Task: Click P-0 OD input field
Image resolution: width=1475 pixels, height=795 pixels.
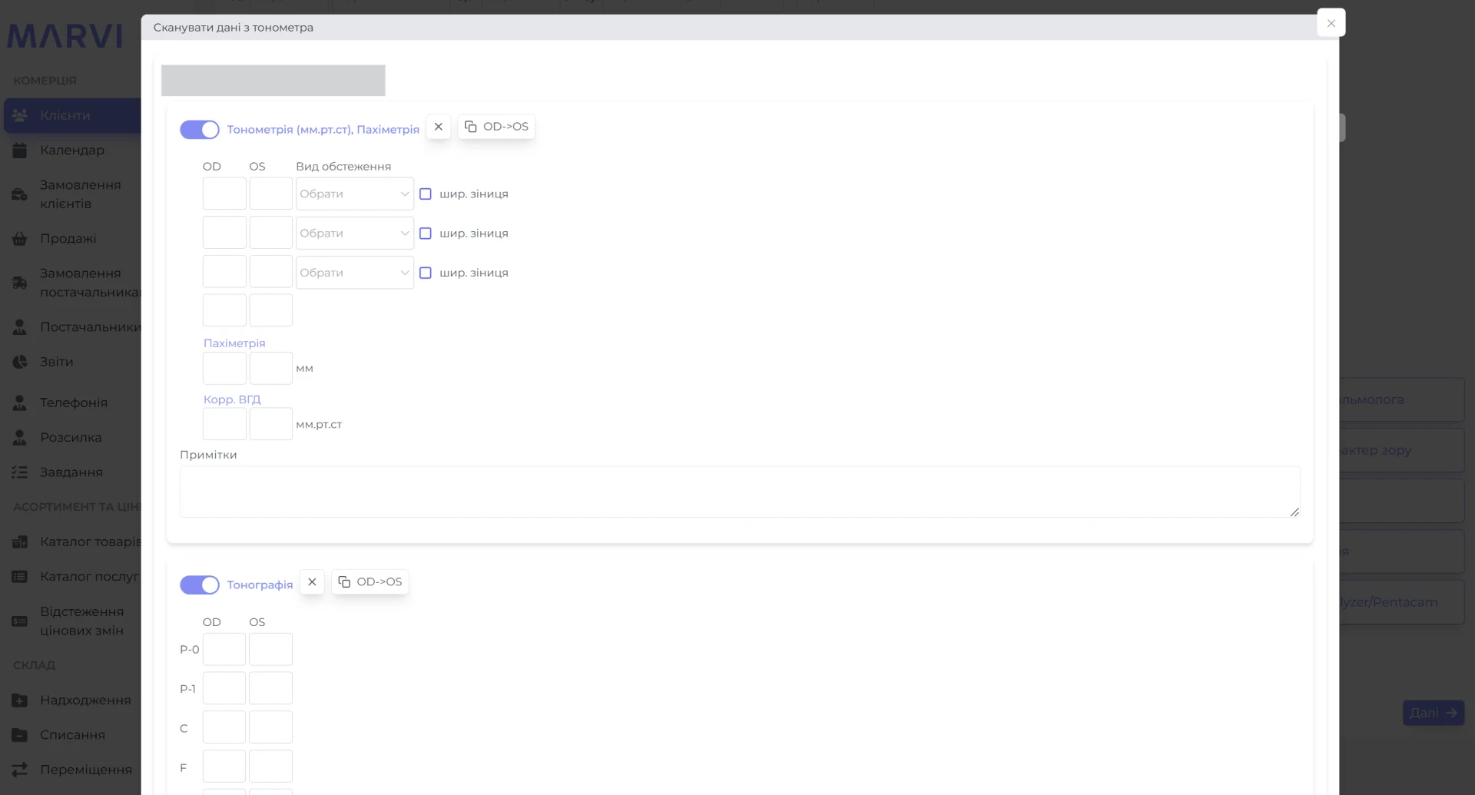Action: click(x=224, y=649)
